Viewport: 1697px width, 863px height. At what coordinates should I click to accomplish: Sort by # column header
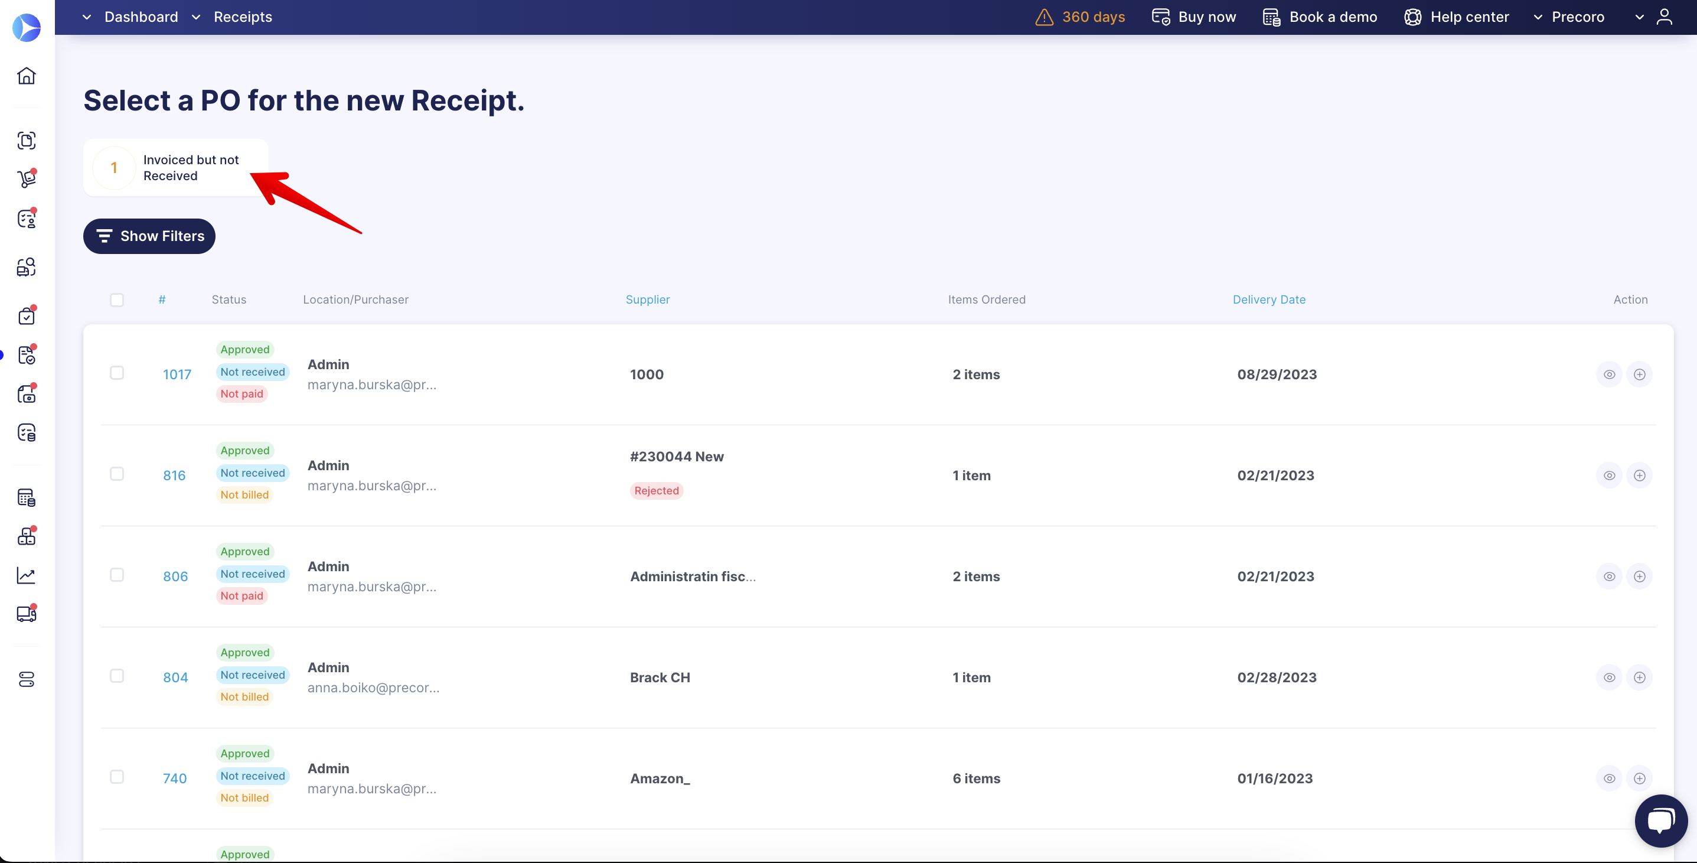[162, 299]
